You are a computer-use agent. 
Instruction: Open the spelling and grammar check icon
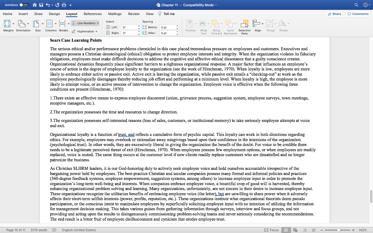click(x=54, y=230)
